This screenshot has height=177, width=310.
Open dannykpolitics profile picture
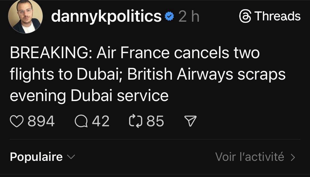coord(25,16)
